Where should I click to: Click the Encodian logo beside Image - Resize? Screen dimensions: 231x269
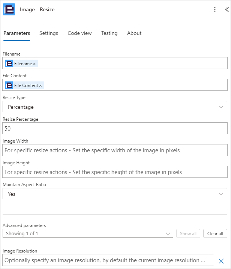pyautogui.click(x=9, y=9)
